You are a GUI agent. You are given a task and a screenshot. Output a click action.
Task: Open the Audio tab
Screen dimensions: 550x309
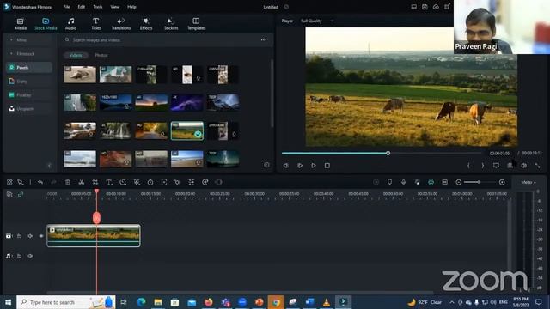click(70, 24)
